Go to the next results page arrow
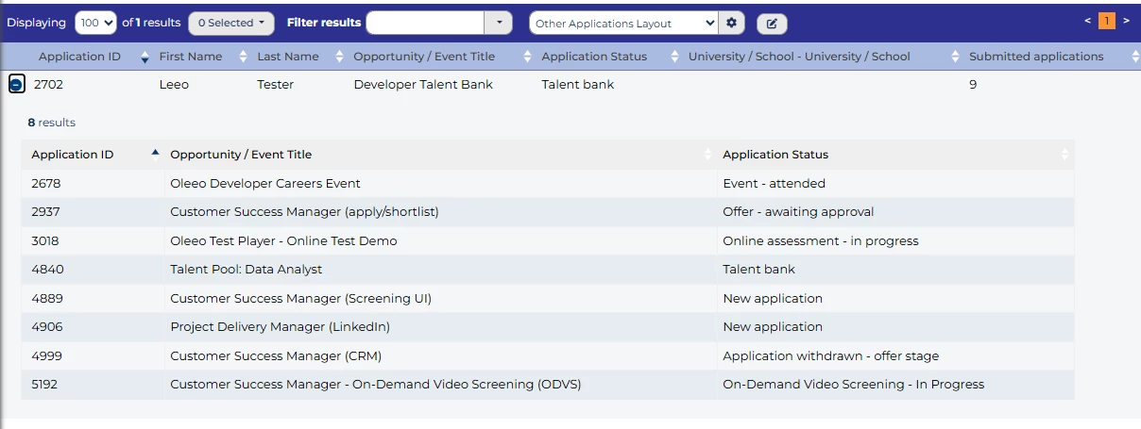The height and width of the screenshot is (429, 1141). coord(1126,21)
